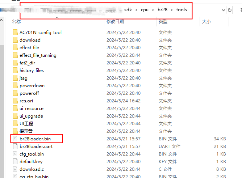Click the C 文件 type cell
This screenshot has width=242, height=178.
pyautogui.click(x=165, y=169)
